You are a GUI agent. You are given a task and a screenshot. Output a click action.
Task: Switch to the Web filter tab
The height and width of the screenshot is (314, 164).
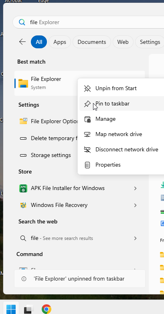click(x=123, y=42)
